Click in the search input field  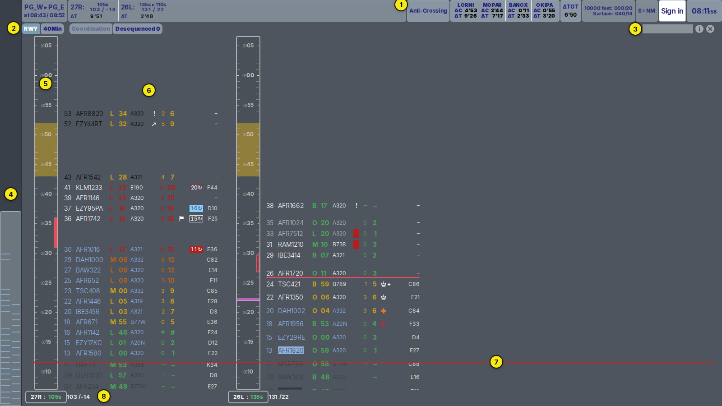coord(667,29)
